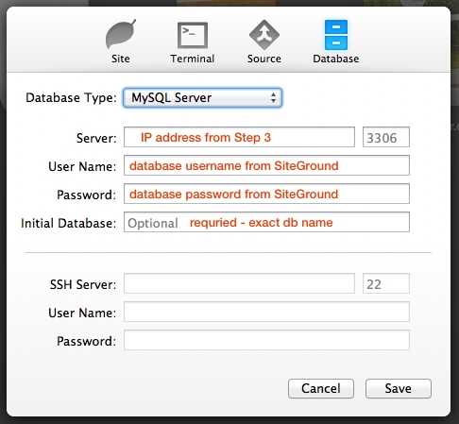The height and width of the screenshot is (424, 459).
Task: Switch to the Site tab label
Action: pyautogui.click(x=121, y=59)
